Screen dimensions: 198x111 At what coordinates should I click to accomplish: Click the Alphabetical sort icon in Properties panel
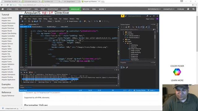click(x=124, y=68)
